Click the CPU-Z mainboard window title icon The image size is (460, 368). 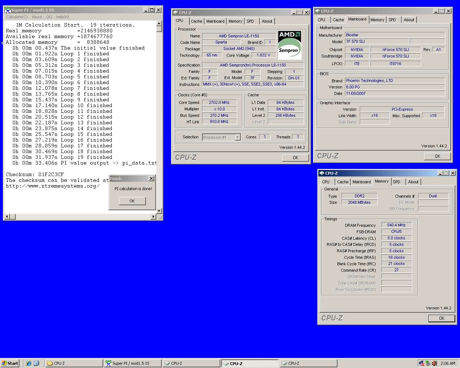coord(318,11)
